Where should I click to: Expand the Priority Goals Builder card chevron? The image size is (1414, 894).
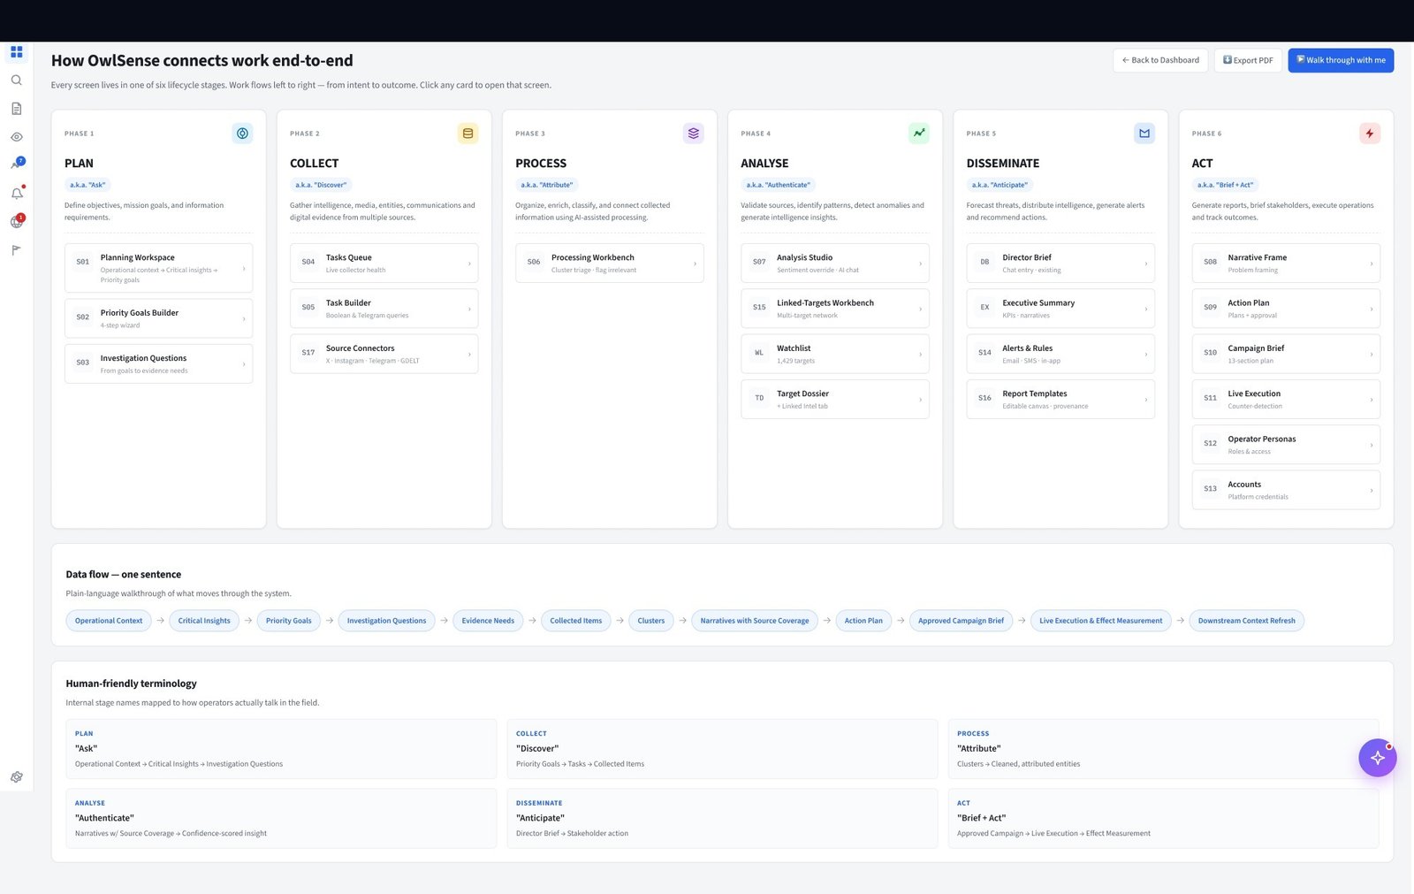click(244, 318)
